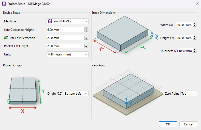Click the stock block preview in Stock Dimensions

(x=122, y=34)
